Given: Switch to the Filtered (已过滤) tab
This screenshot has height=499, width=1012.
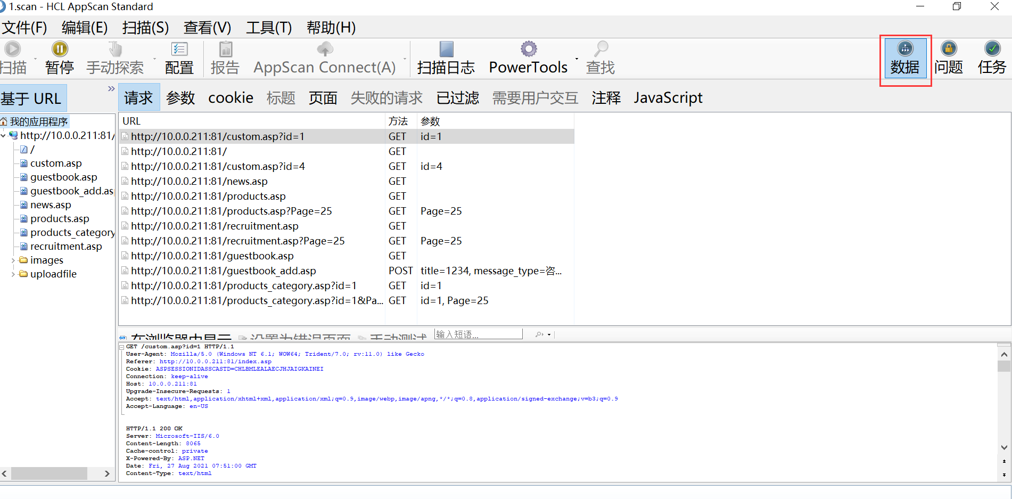Looking at the screenshot, I should point(458,97).
